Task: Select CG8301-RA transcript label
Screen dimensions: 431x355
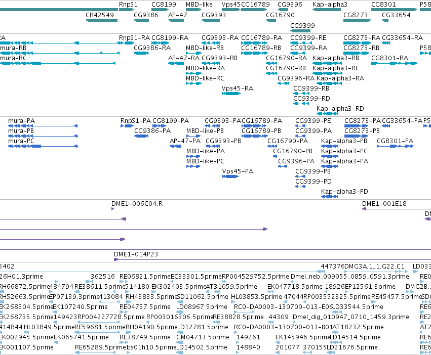Action: [x=390, y=58]
